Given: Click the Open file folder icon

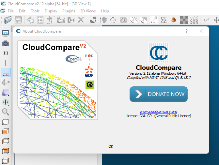Looking at the screenshot, I should tap(8, 20).
